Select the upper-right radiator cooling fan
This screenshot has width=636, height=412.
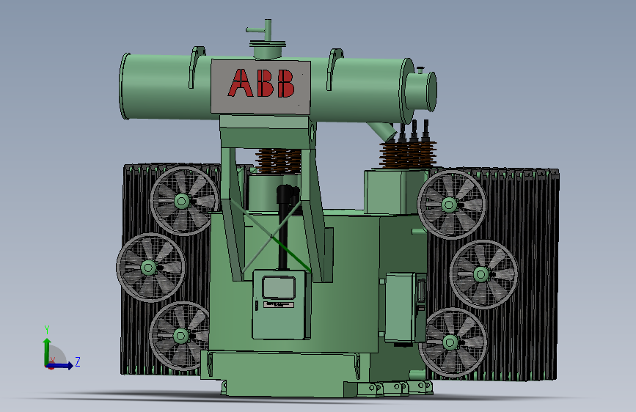[x=452, y=205]
